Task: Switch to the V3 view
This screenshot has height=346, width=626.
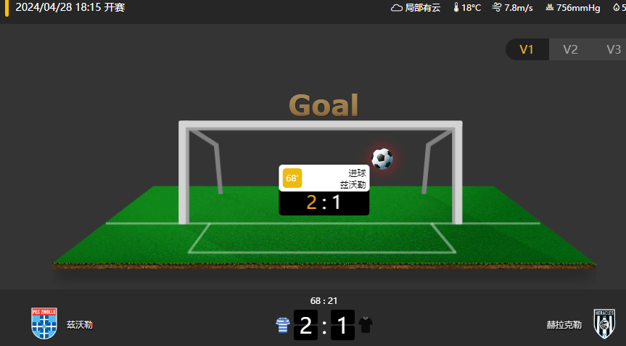Action: pos(613,49)
